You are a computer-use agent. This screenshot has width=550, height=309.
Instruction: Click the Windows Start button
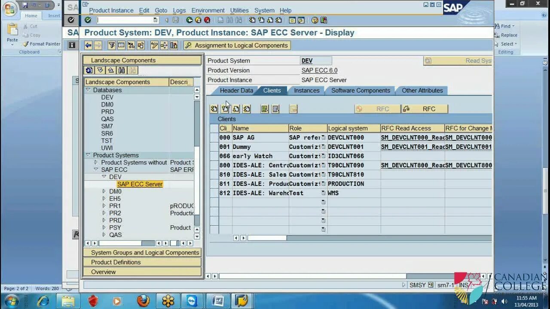click(x=11, y=301)
